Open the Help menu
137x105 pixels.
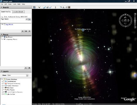pos(23,4)
